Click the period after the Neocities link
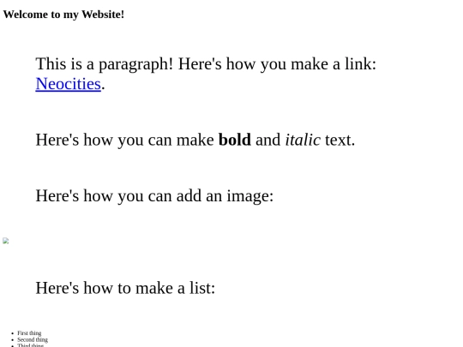The width and height of the screenshot is (463, 347). 103,87
